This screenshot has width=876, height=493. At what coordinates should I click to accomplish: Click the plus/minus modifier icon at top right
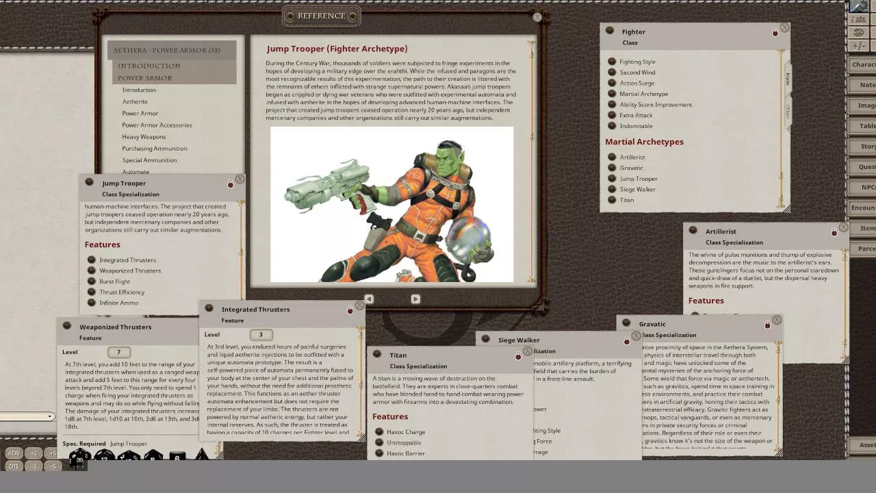(x=858, y=47)
